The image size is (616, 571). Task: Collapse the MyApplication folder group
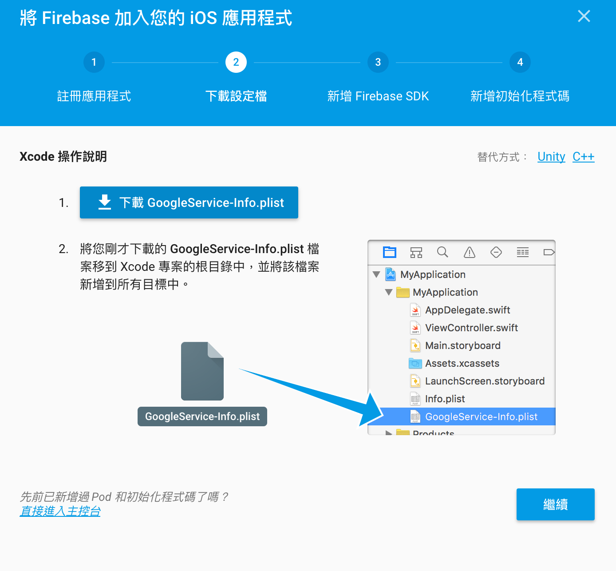coord(389,292)
